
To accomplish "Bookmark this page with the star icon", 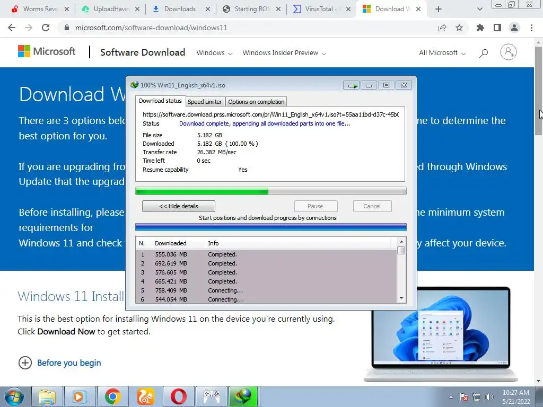I will pyautogui.click(x=459, y=28).
